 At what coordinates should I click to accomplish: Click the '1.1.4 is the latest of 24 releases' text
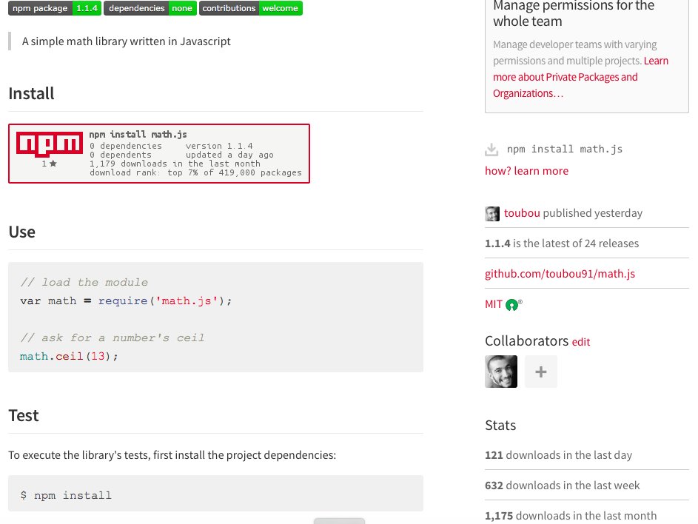point(562,243)
